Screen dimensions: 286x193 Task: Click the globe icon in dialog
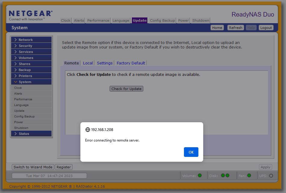pos(88,130)
